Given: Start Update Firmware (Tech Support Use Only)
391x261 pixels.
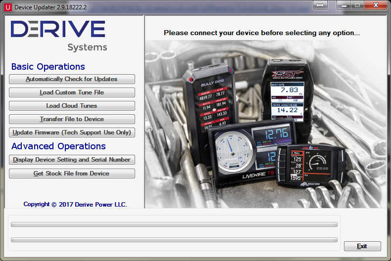Looking at the screenshot, I should click(72, 132).
